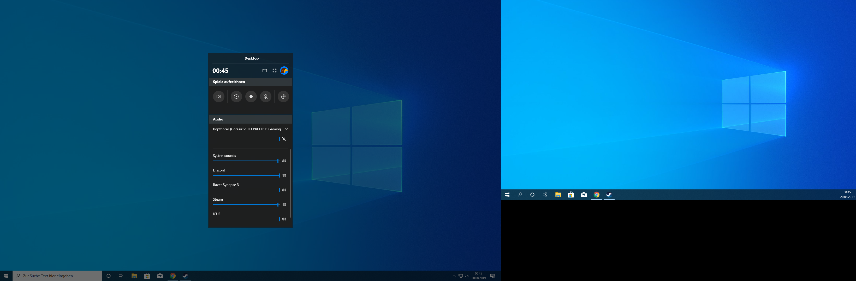Record the last moments with the replay icon
This screenshot has height=281, width=856.
[x=236, y=97]
